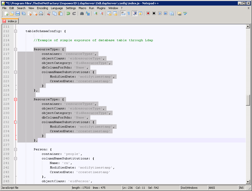
Task: Click the New file toolbar icon
Action: [6, 13]
